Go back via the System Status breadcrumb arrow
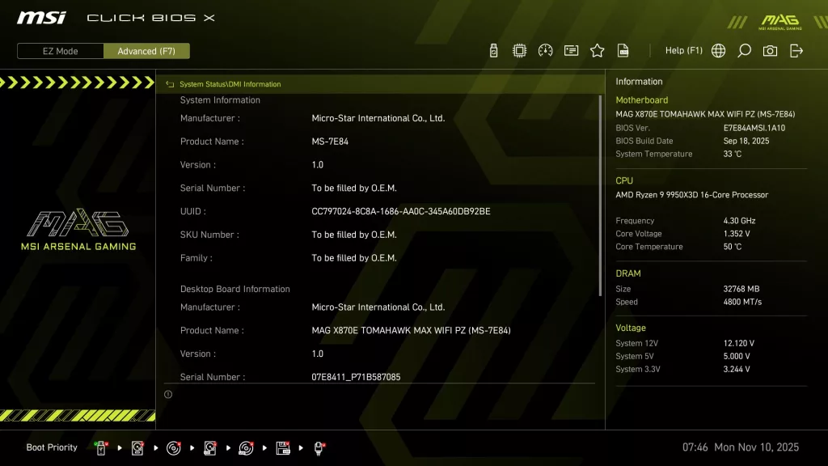This screenshot has width=828, height=466. (x=170, y=83)
